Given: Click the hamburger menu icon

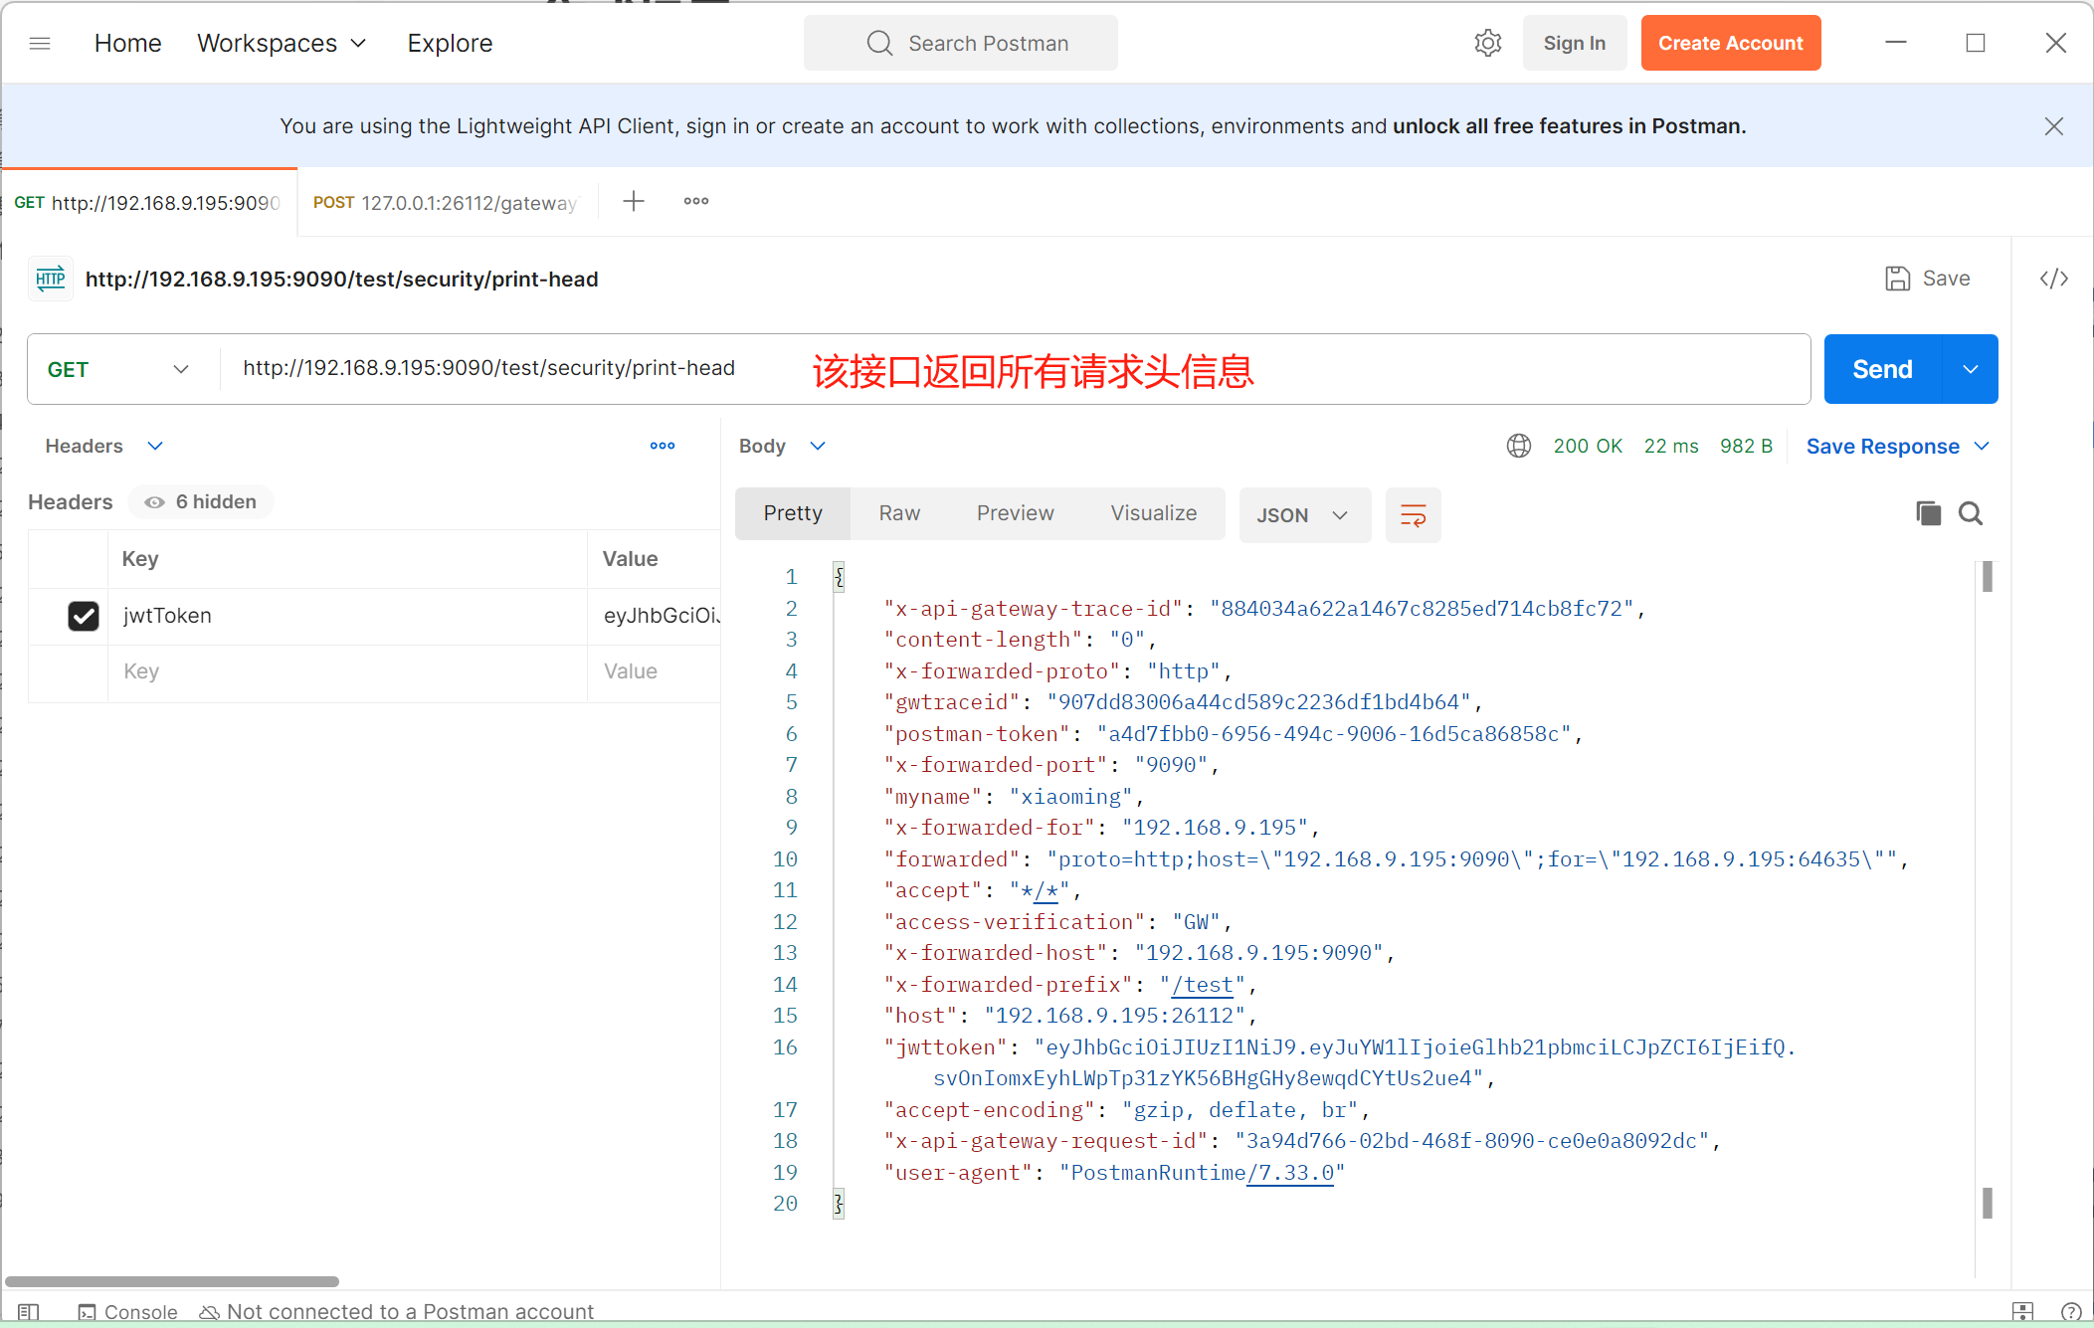Looking at the screenshot, I should (40, 43).
